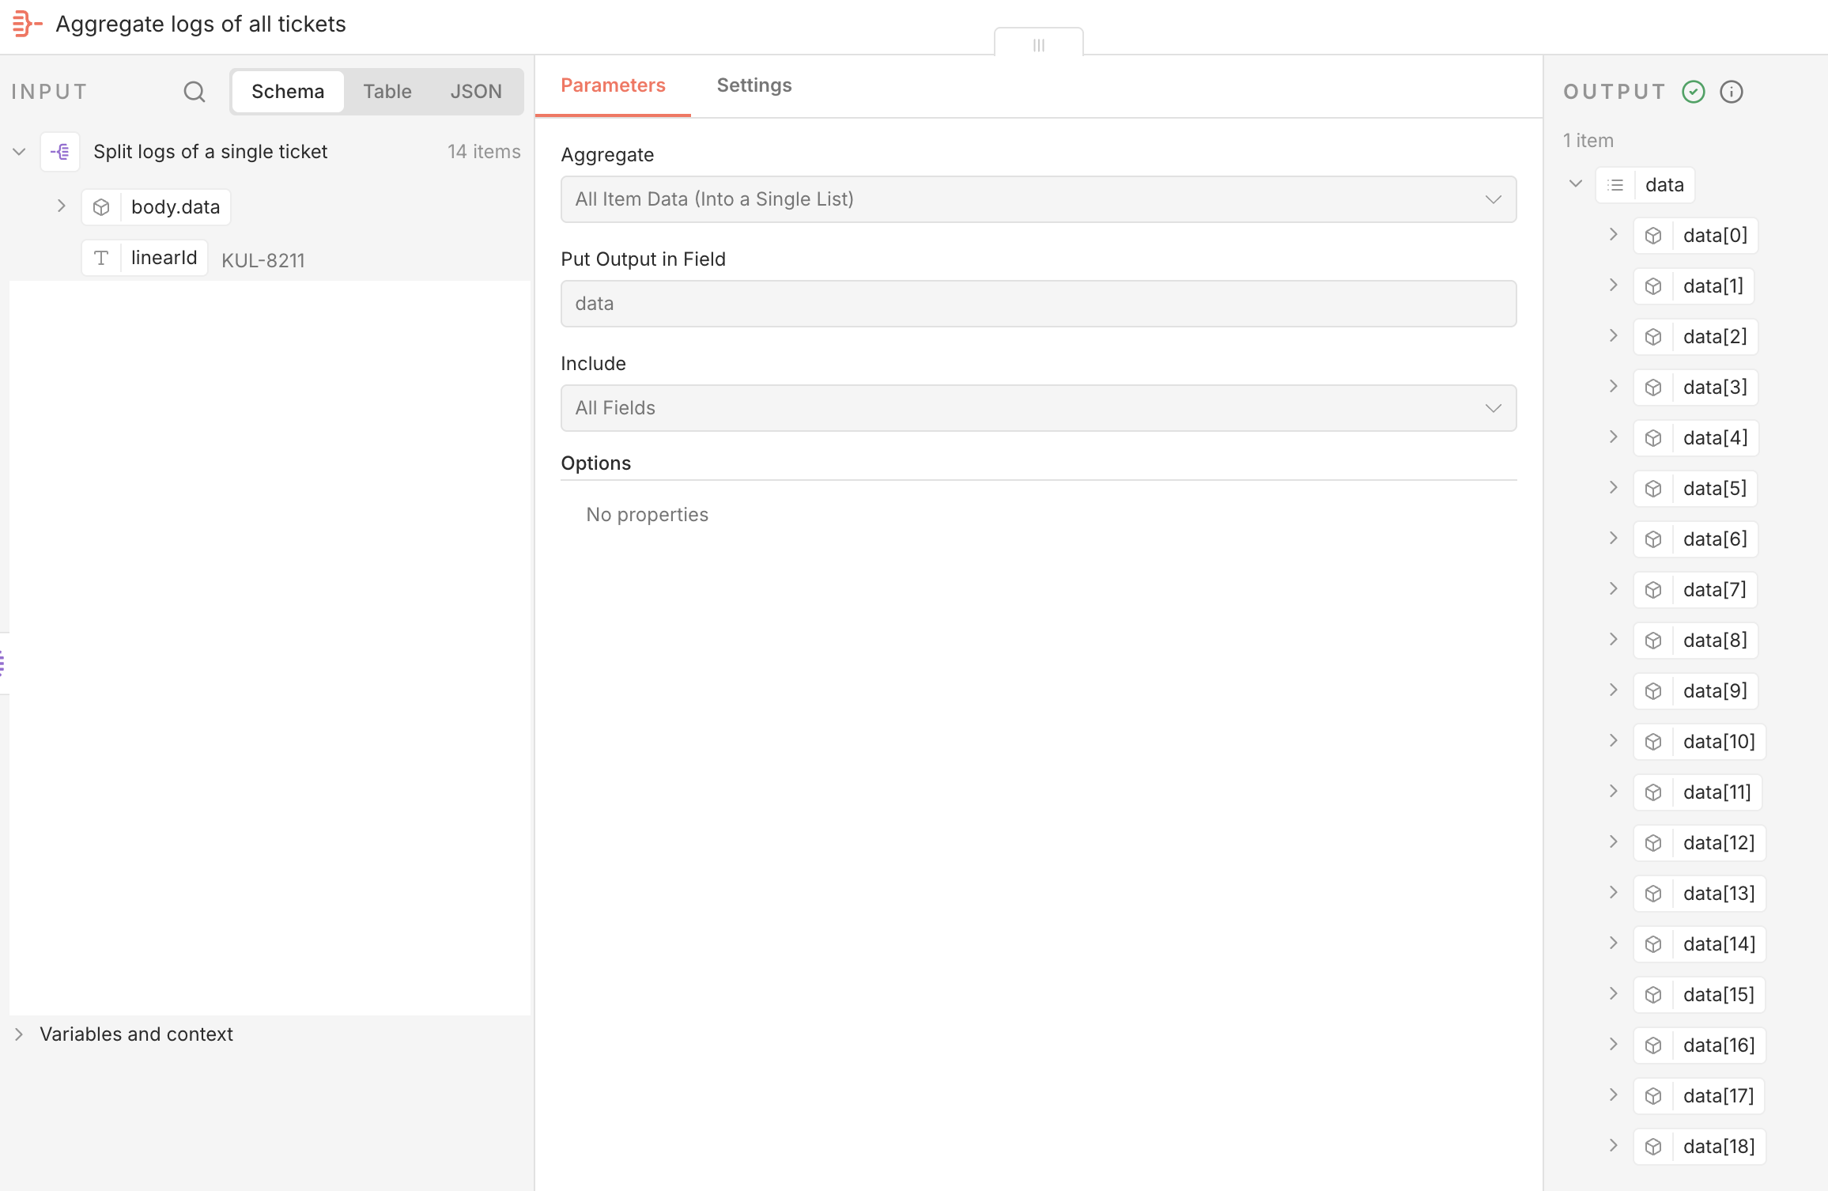Open the Settings tab
The image size is (1828, 1191).
pyautogui.click(x=753, y=85)
